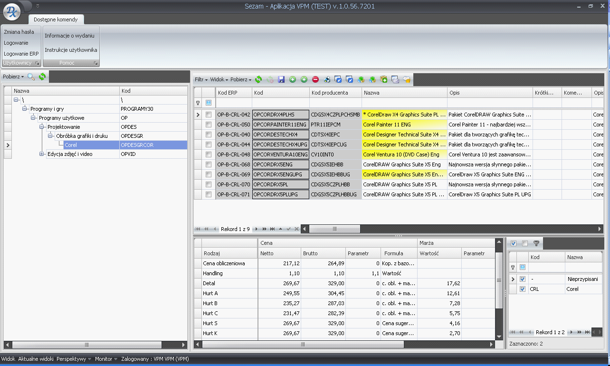Click the speech bubble with lock icon
Screen dimensions: 610x366
point(407,80)
